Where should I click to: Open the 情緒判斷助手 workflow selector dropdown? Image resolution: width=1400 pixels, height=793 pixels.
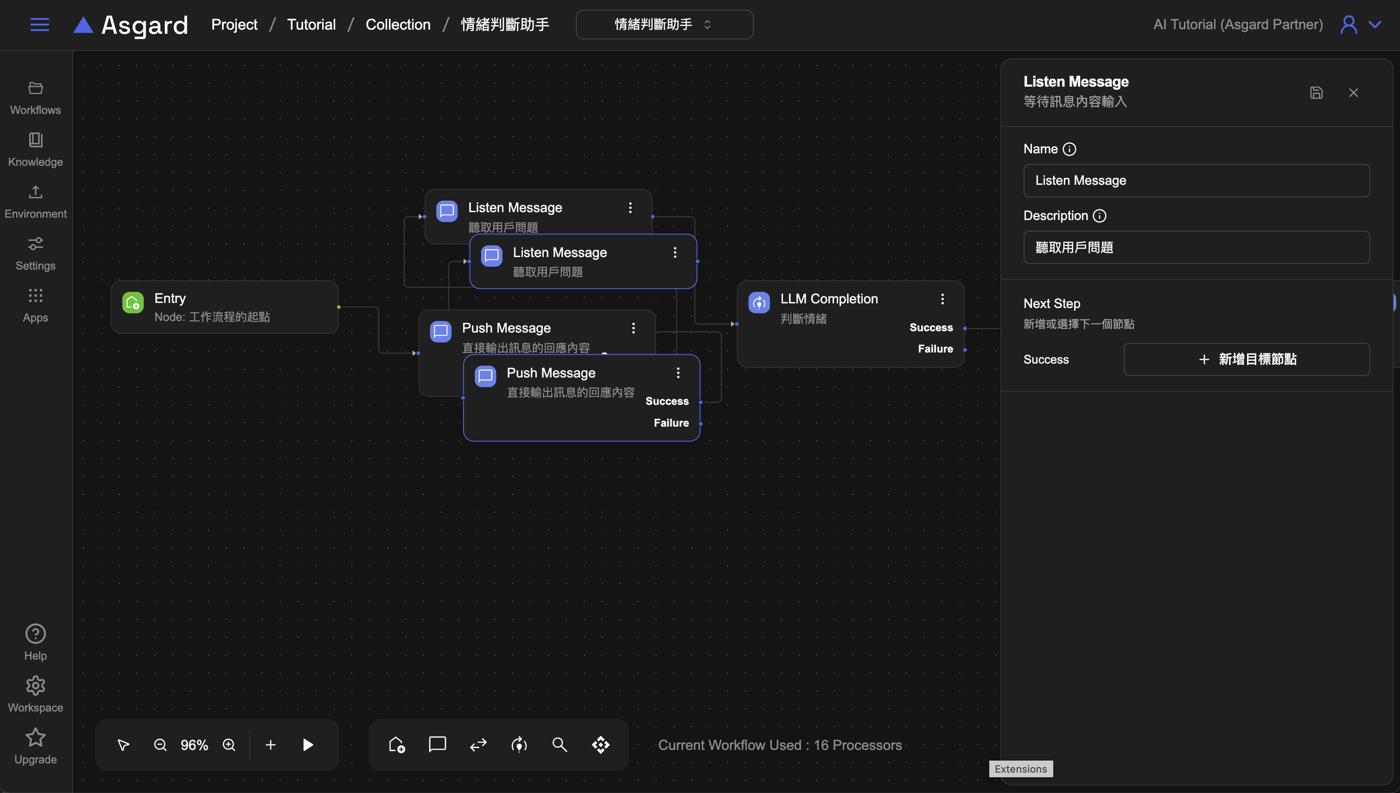pos(664,25)
